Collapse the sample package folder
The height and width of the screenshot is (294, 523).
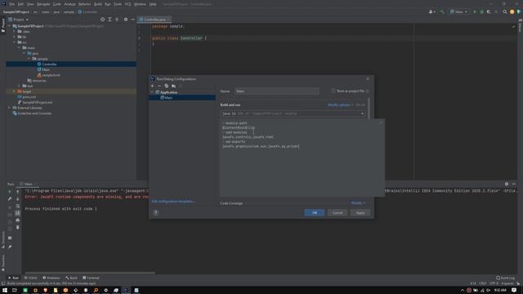coord(29,59)
